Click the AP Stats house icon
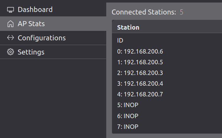The height and width of the screenshot is (138, 222). pos(10,24)
